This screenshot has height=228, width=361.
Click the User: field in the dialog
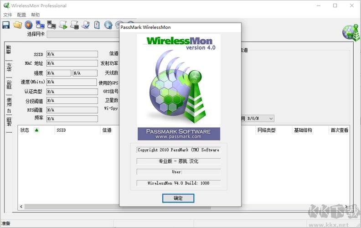(178, 172)
